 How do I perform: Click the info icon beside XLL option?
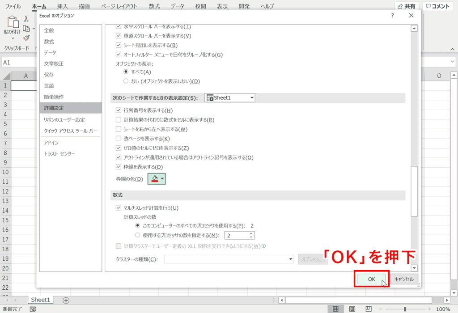(x=264, y=246)
